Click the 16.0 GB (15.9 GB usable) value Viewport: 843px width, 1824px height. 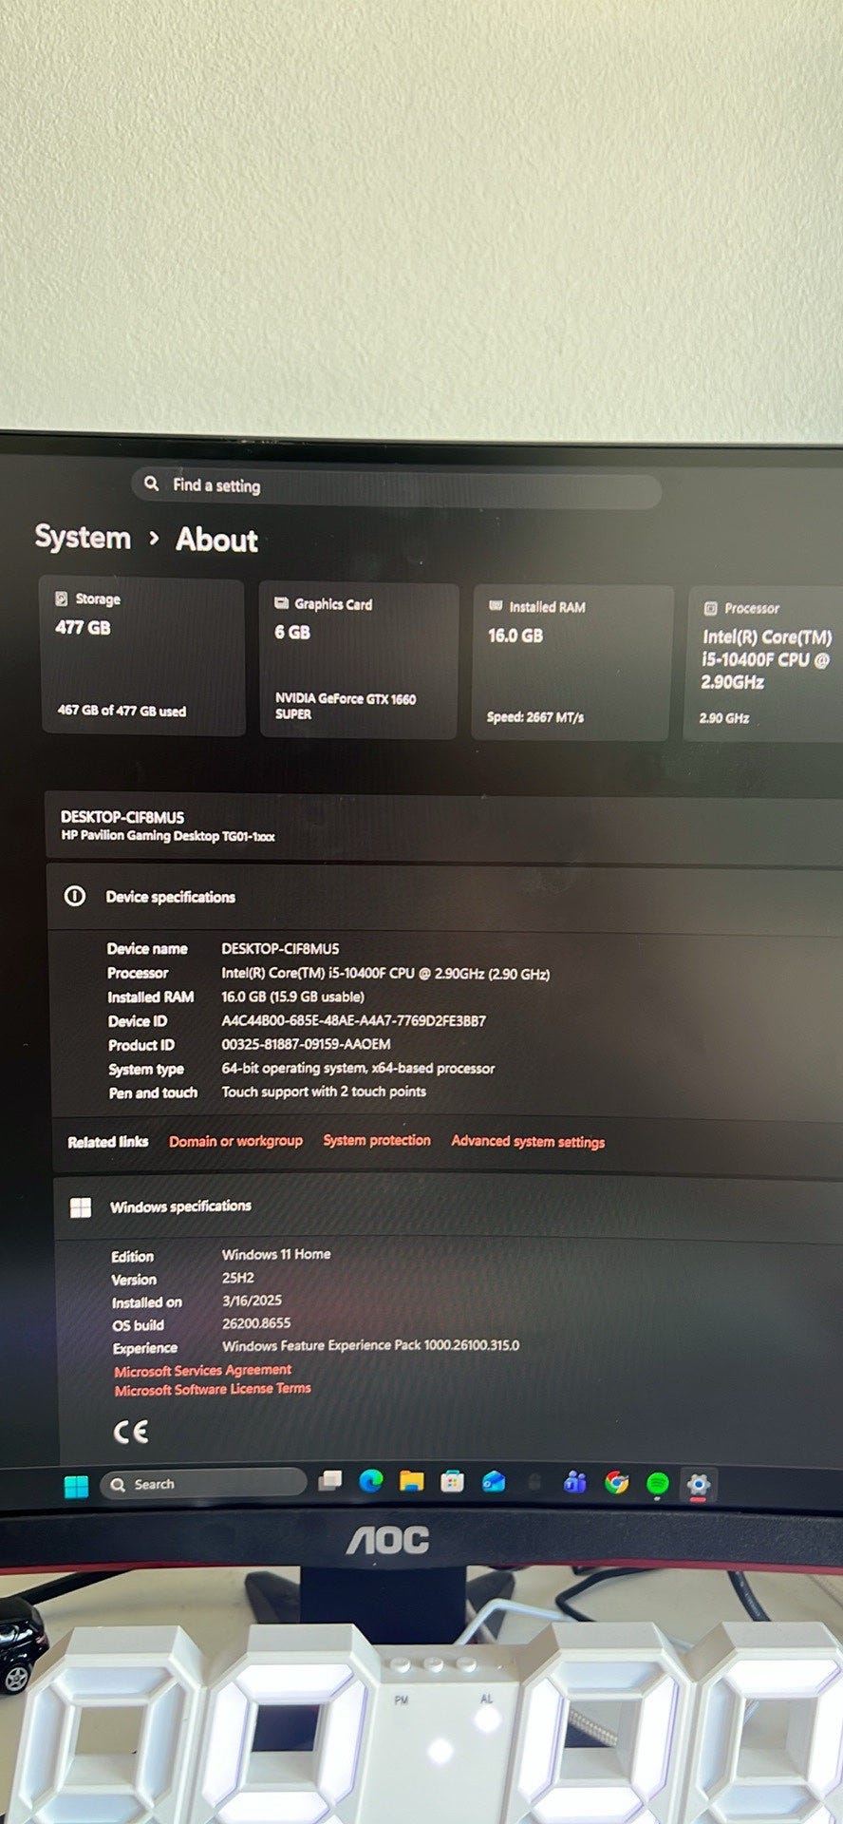[292, 997]
